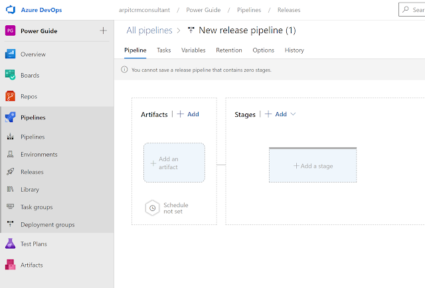Click the Add an artifact box

[174, 163]
